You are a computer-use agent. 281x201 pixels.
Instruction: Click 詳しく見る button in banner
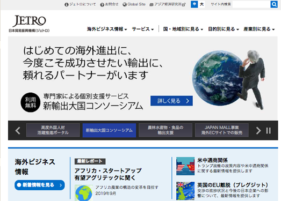171,101
